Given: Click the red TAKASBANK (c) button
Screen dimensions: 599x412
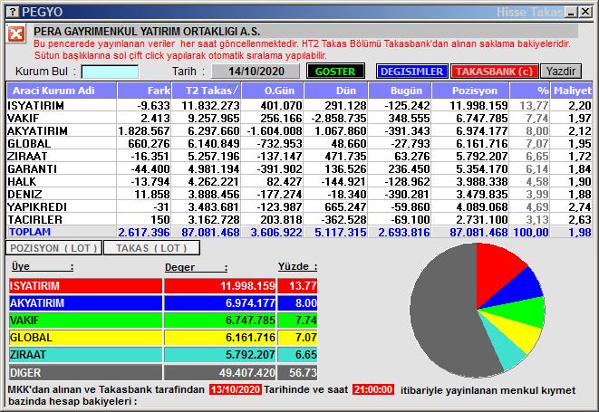Looking at the screenshot, I should [x=494, y=72].
